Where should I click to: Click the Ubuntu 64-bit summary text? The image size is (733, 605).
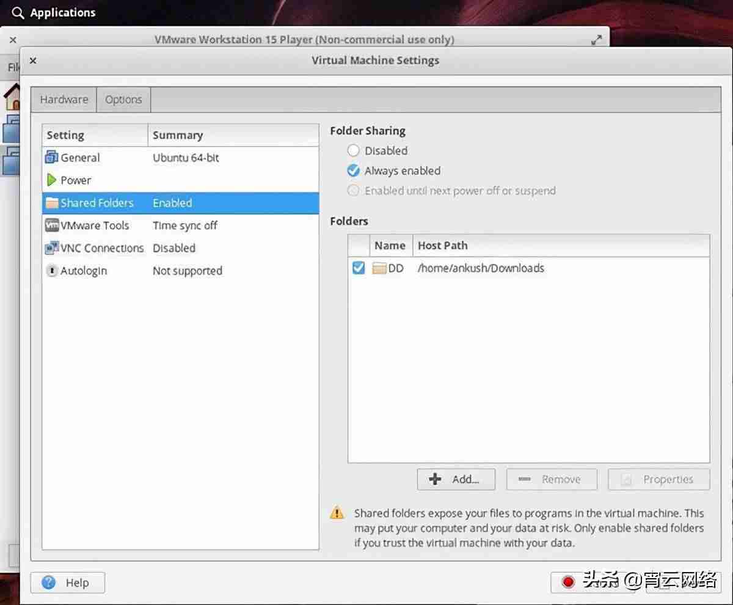pyautogui.click(x=186, y=158)
